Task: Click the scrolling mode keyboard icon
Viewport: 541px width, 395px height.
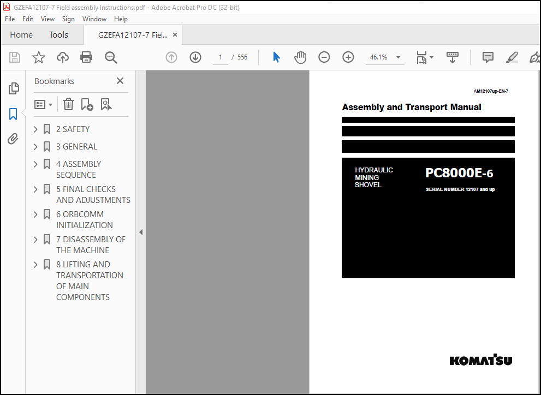Action: point(453,57)
